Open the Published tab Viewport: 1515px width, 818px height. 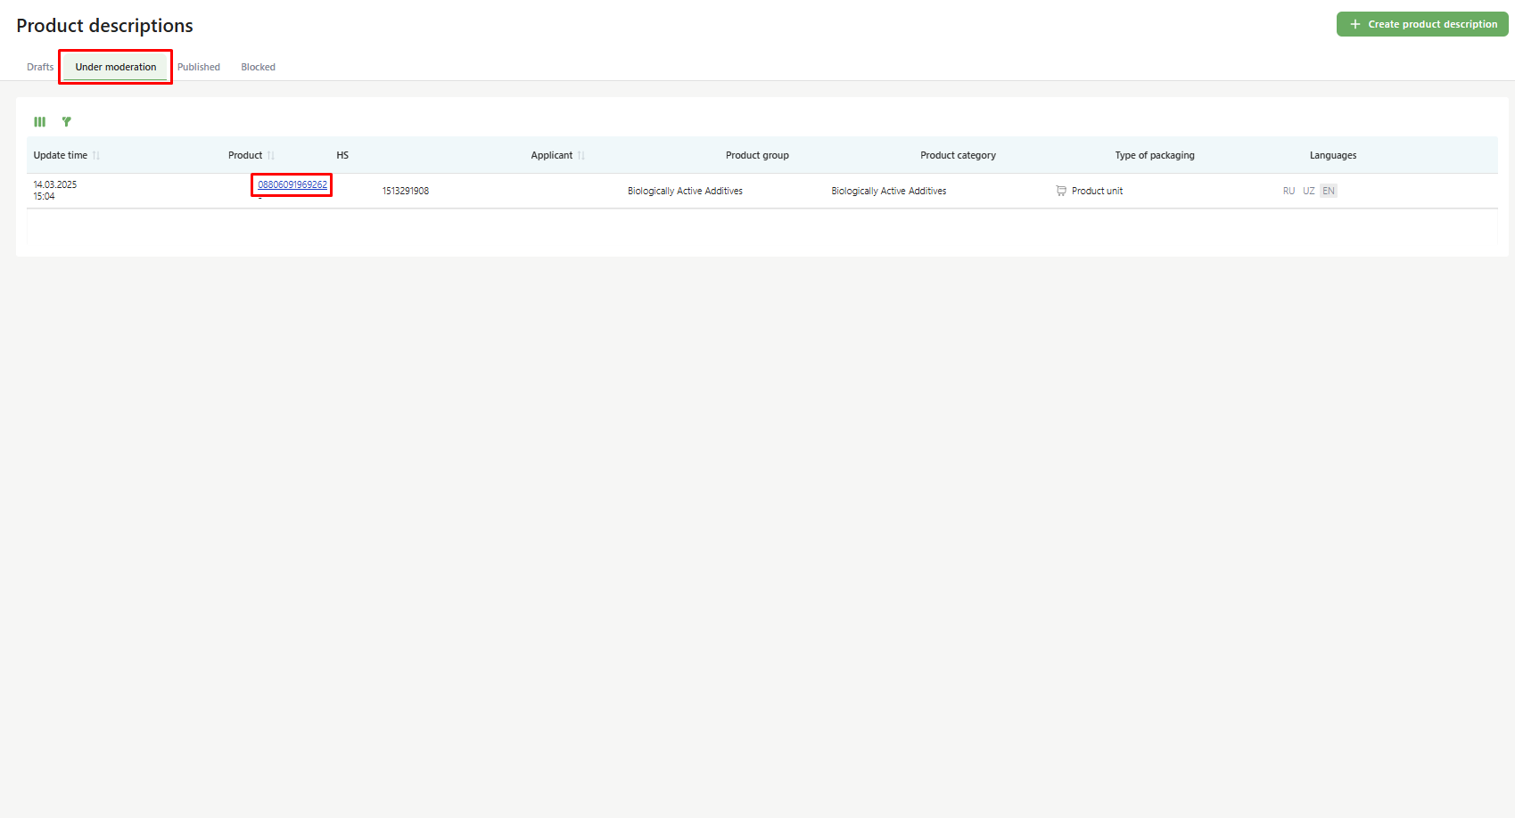pos(199,67)
